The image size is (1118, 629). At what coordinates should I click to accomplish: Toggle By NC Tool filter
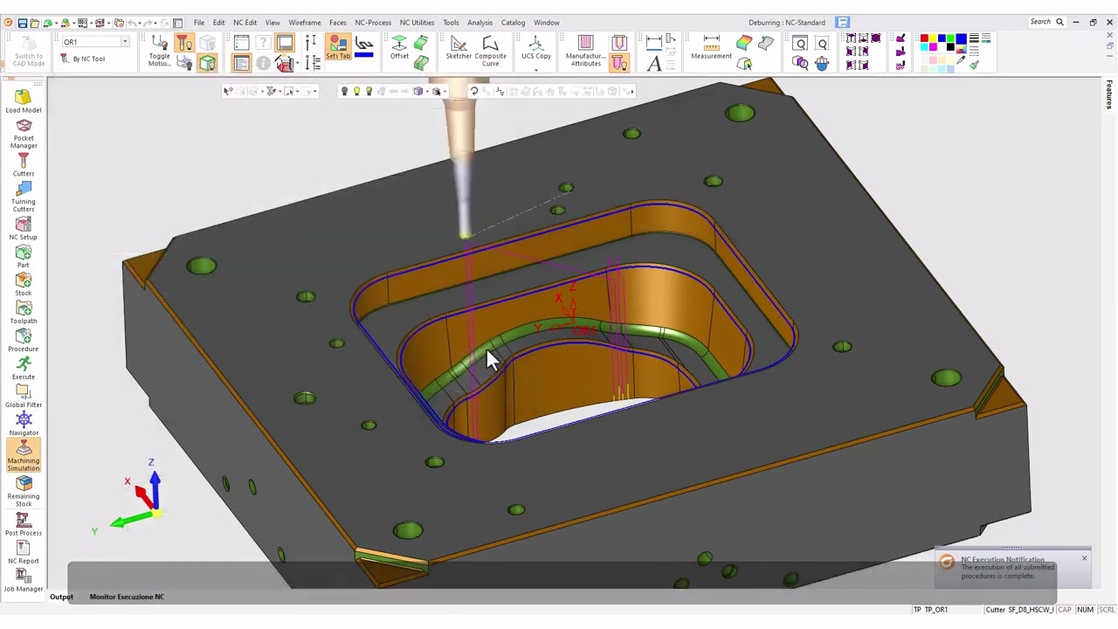[x=82, y=59]
